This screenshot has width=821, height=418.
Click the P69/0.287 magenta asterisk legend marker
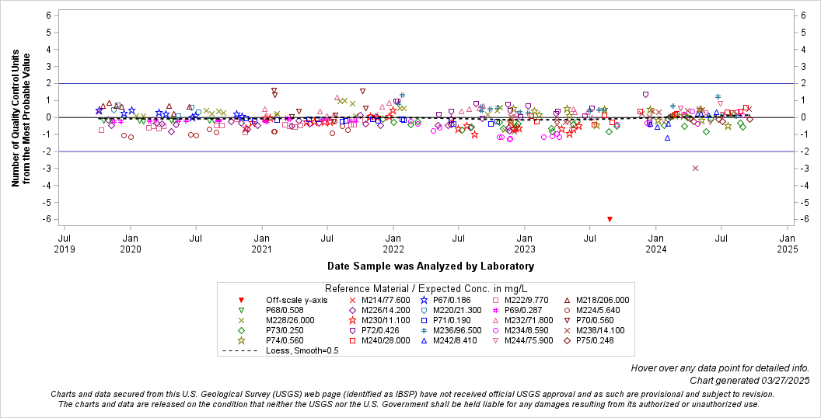(495, 310)
